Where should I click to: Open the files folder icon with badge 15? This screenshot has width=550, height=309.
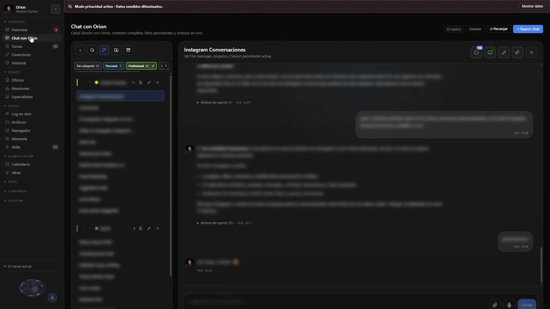click(476, 52)
